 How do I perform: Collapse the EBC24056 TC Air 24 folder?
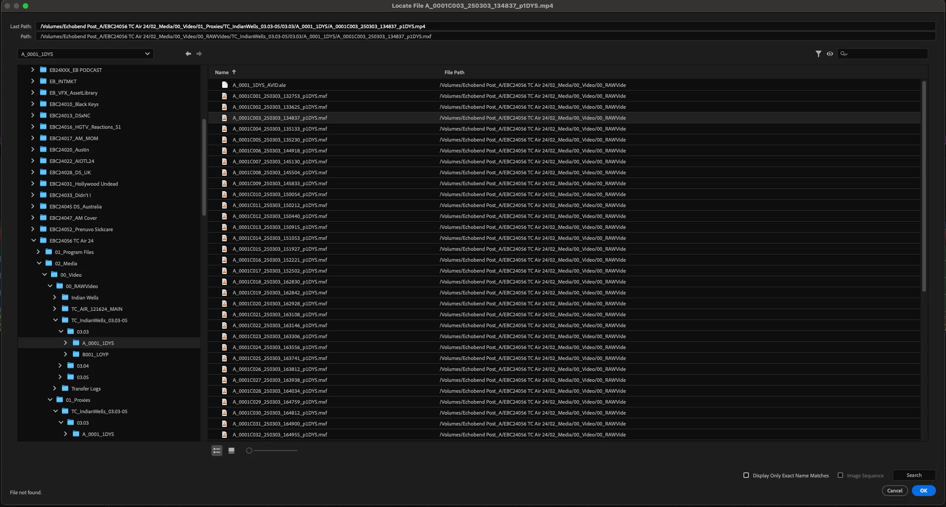(x=34, y=241)
